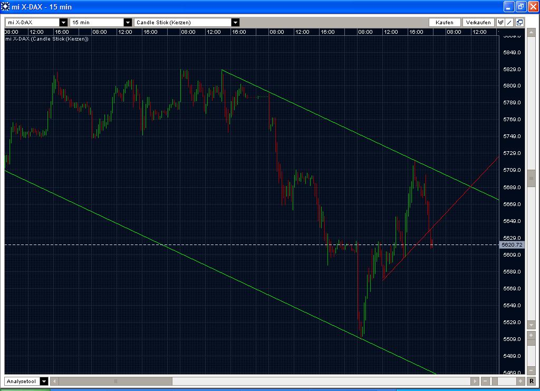Expand the 15 min timeframe dropdown

click(127, 22)
